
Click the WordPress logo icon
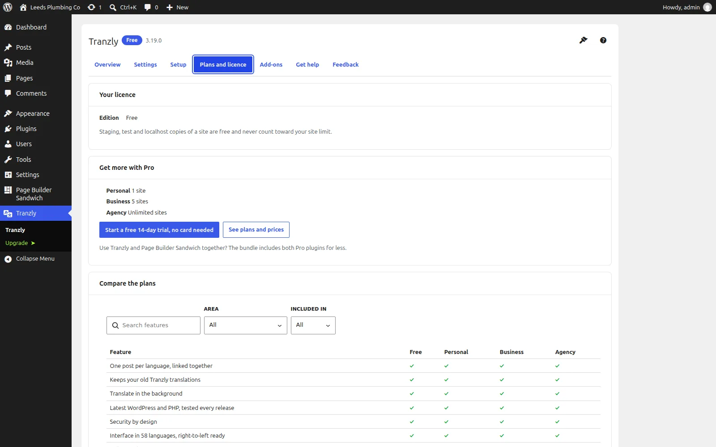8,7
